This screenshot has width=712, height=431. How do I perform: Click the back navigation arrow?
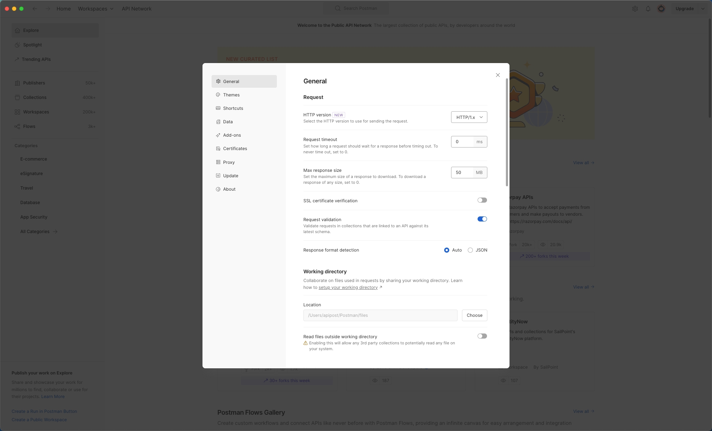coord(35,9)
